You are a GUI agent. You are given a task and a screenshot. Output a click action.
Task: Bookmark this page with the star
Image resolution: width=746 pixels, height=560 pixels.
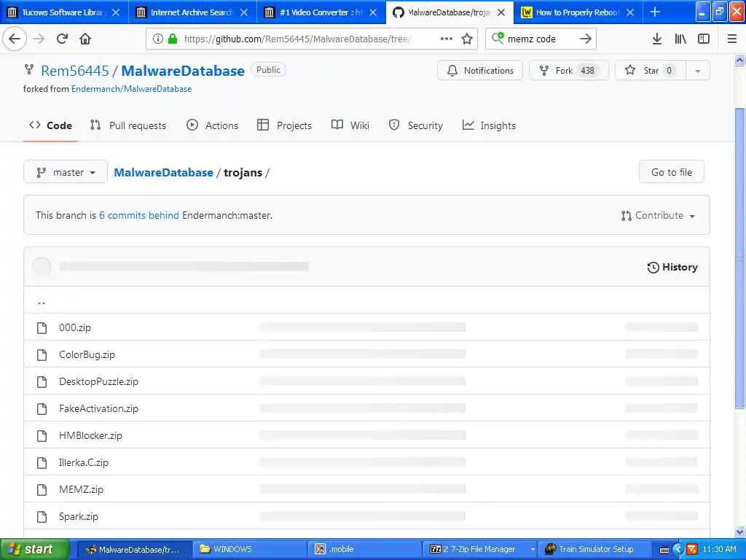pyautogui.click(x=467, y=39)
